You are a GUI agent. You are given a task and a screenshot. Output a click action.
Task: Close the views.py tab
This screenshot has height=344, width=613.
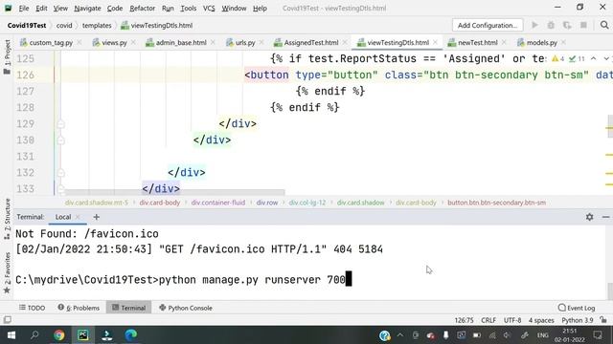[133, 42]
